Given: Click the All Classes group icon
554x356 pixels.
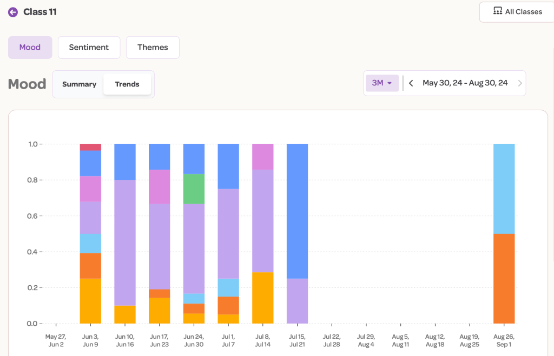Looking at the screenshot, I should tap(497, 11).
